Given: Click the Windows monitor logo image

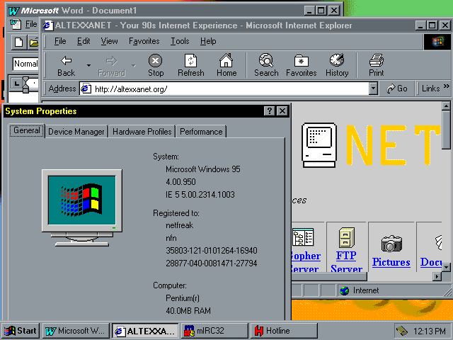Looking at the screenshot, I should click(82, 208).
